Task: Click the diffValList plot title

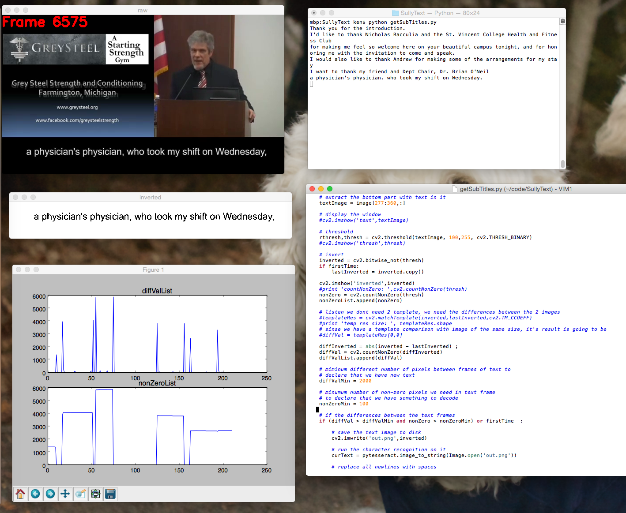Action: pos(157,291)
